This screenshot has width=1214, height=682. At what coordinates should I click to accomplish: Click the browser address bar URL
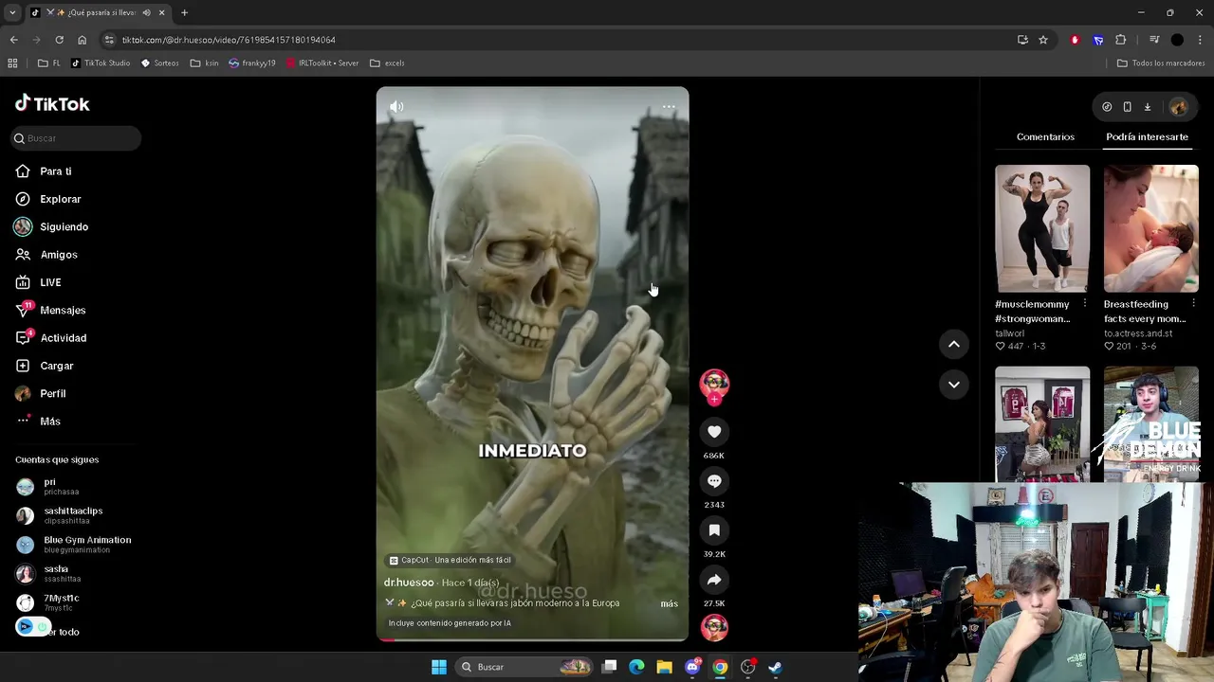coord(229,40)
